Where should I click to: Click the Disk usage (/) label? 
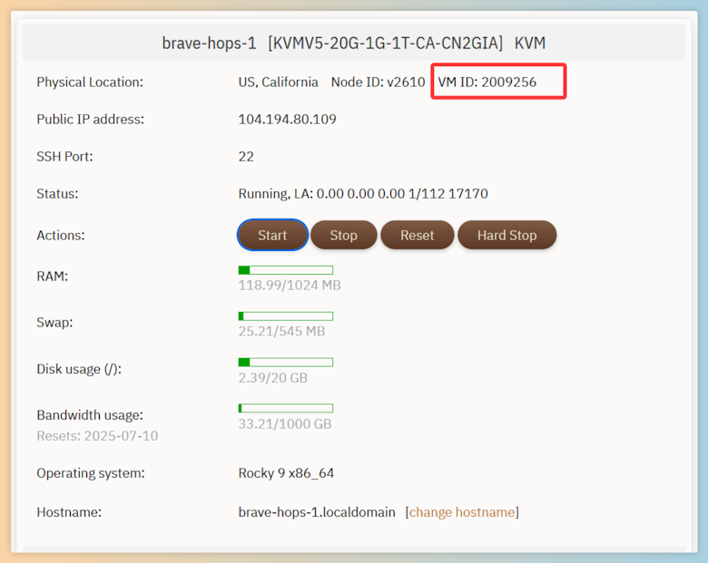79,369
